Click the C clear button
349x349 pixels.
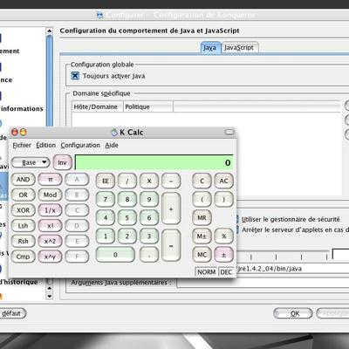[x=202, y=181]
